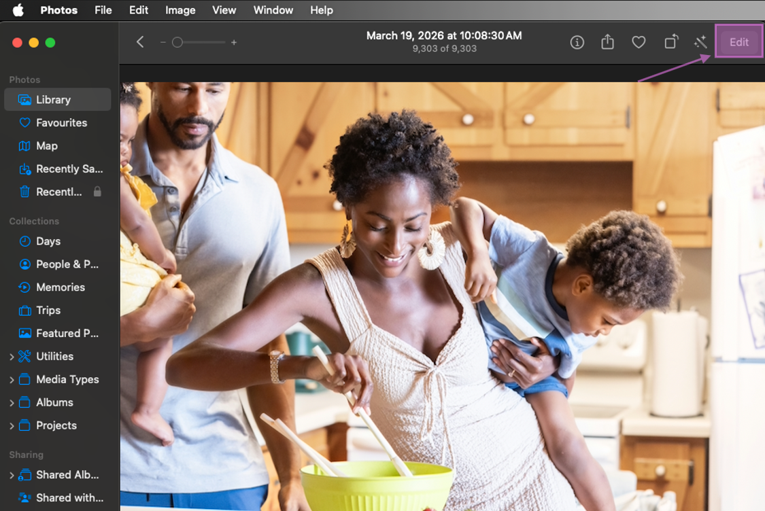The height and width of the screenshot is (511, 765).
Task: Open Map in the sidebar
Action: 58,146
